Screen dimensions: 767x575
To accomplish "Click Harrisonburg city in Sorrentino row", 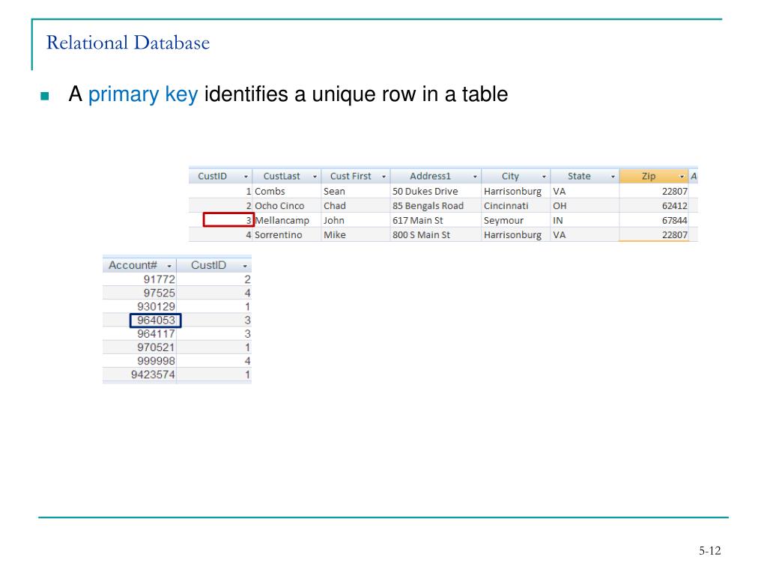I will click(x=516, y=234).
